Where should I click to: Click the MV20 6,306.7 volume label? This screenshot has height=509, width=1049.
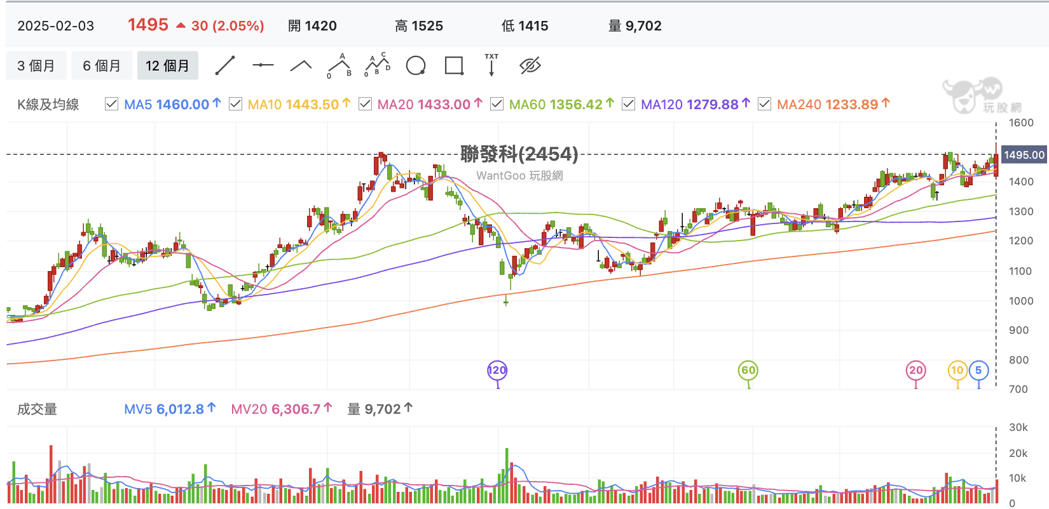[x=282, y=409]
